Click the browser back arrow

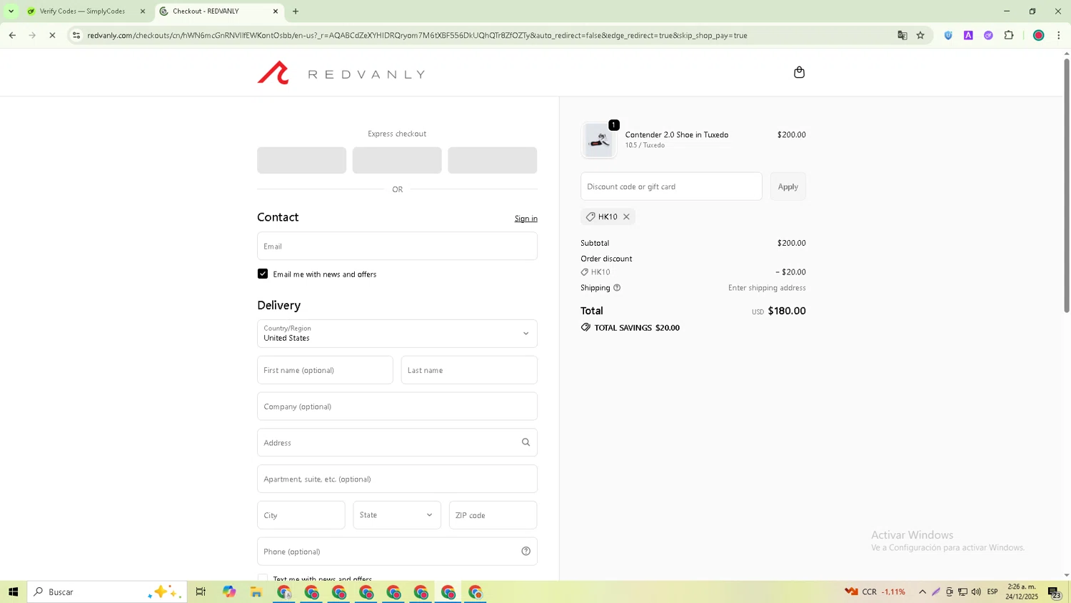click(12, 35)
